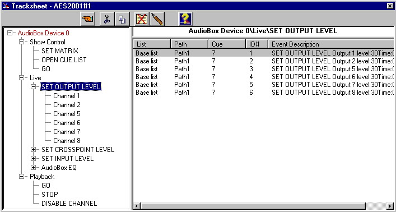
Task: Click the Tracksheet title bar app icon
Action: (6, 6)
